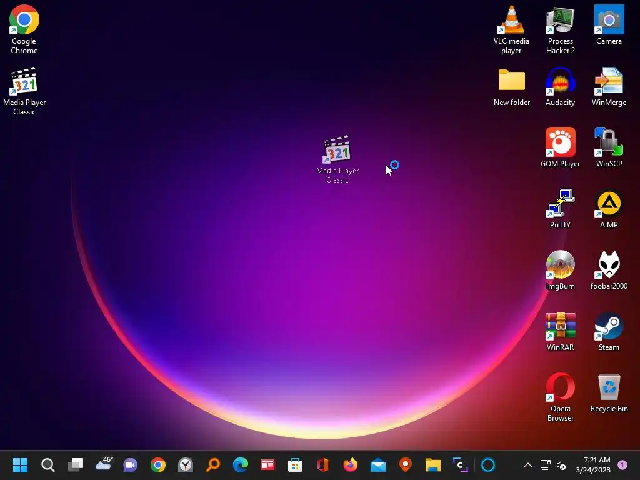Open Microsoft Office from the taskbar
This screenshot has height=480, width=640.
323,465
